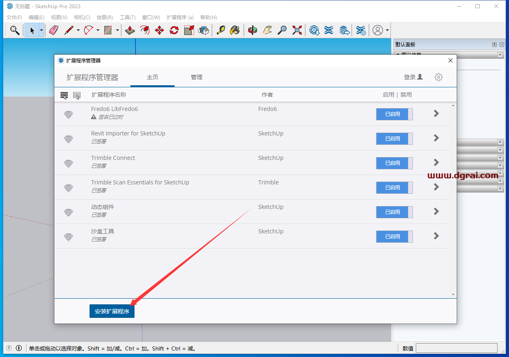Open the extension manager settings gear
Viewport: 509px width, 357px height.
(439, 77)
